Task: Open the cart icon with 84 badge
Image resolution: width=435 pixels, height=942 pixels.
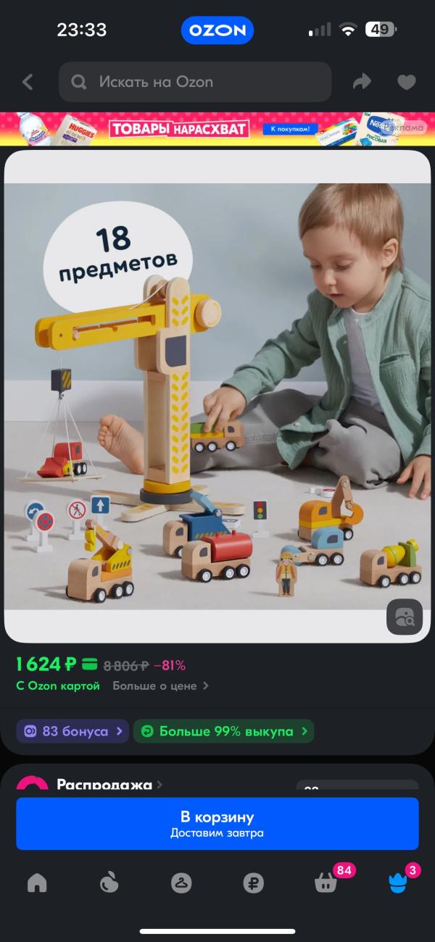Action: 326,883
